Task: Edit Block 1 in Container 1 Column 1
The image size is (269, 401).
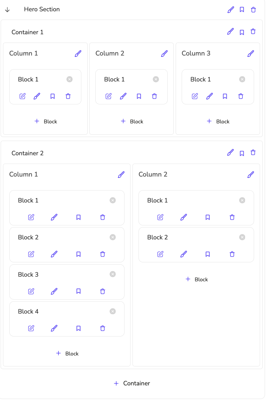Action: (23, 96)
